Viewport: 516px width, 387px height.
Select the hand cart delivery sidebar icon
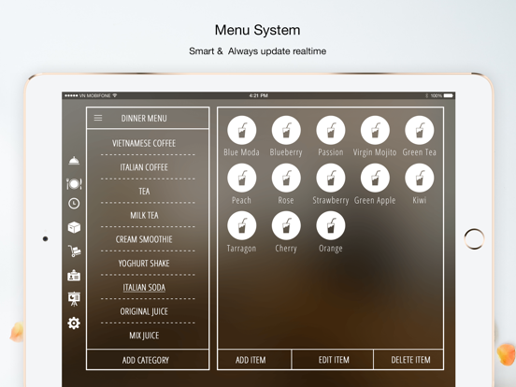coord(75,251)
